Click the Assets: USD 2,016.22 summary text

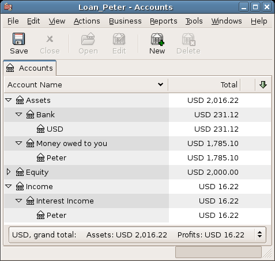(127, 235)
